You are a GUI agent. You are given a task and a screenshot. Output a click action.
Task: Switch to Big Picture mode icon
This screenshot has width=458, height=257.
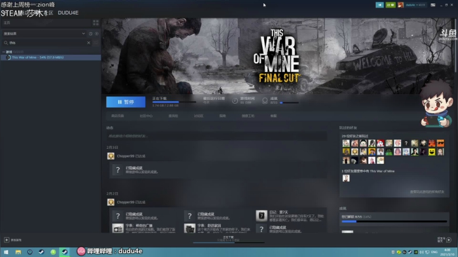click(x=433, y=5)
